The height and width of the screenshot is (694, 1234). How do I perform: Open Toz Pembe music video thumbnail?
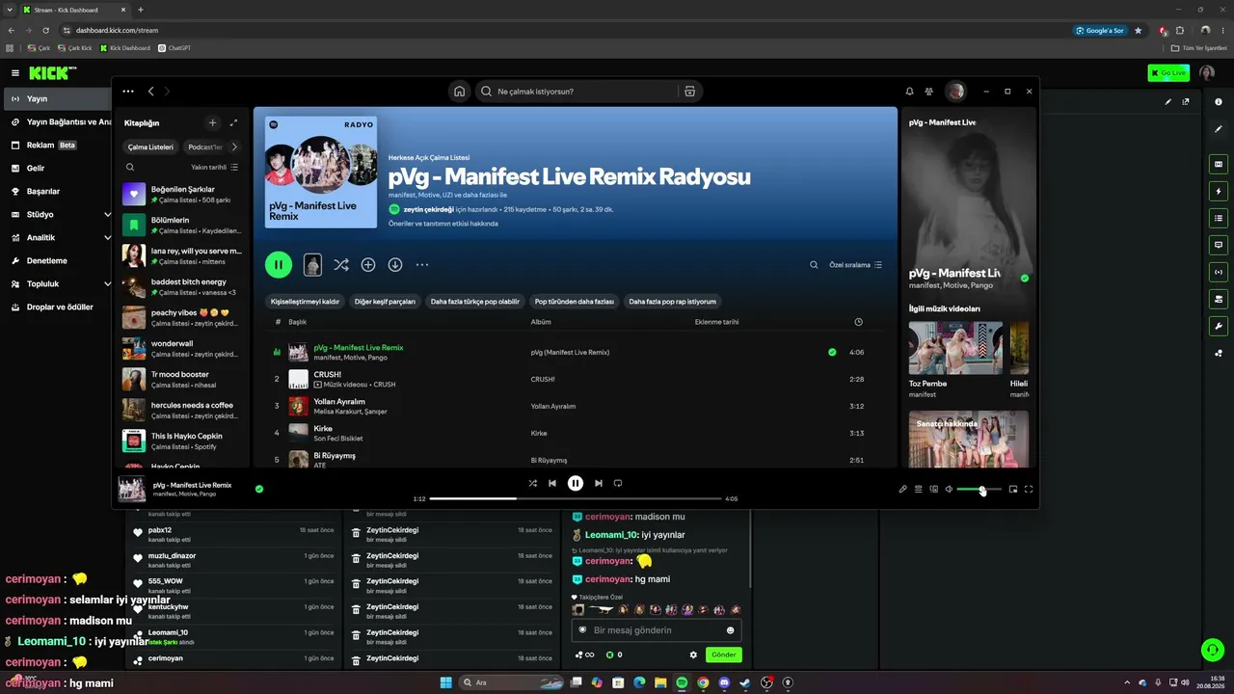[955, 348]
